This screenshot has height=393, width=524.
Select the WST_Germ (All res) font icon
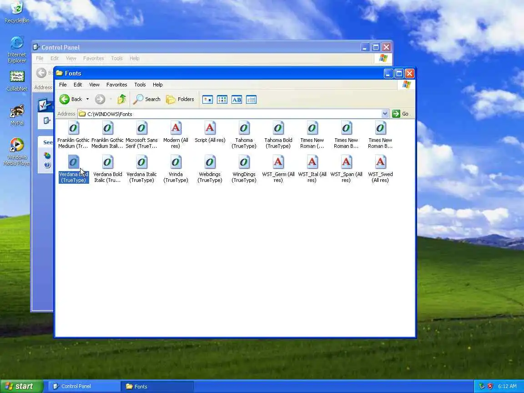coord(278,162)
